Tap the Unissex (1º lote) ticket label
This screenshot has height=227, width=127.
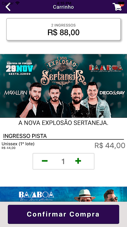click(x=18, y=144)
